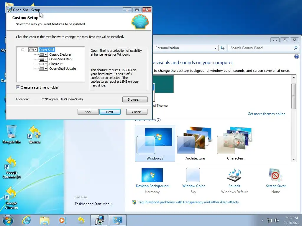The width and height of the screenshot is (302, 226).
Task: Click the yellow arrow taskbar icon
Action: tap(81, 220)
